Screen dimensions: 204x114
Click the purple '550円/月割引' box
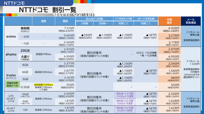(x=125, y=109)
